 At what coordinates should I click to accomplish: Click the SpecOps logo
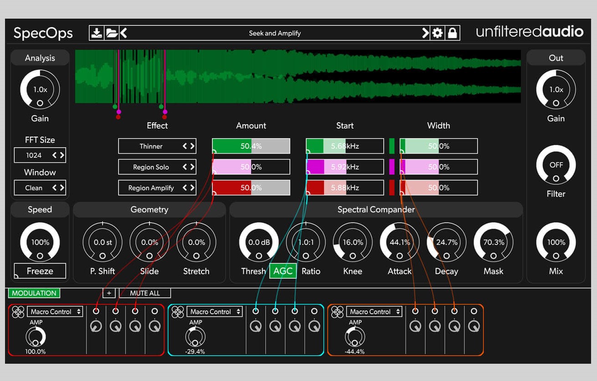pyautogui.click(x=43, y=33)
